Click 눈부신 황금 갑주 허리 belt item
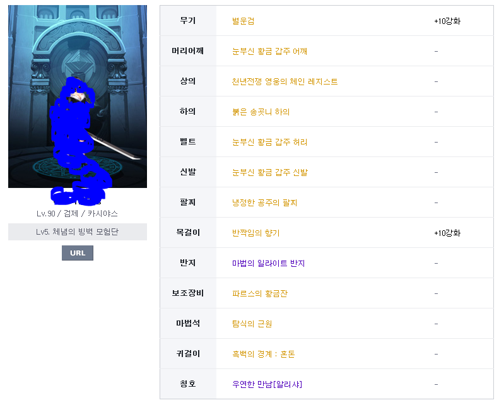This screenshot has height=405, width=499. (x=269, y=142)
